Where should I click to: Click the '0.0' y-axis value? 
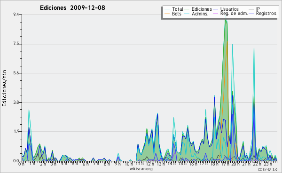pyautogui.click(x=16, y=161)
